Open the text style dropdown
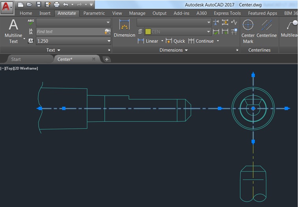Screen dimensions: 299x207 pos(73,22)
